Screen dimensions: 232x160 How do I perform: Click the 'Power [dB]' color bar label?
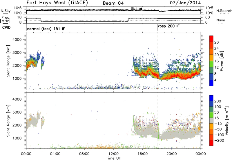[221, 61]
